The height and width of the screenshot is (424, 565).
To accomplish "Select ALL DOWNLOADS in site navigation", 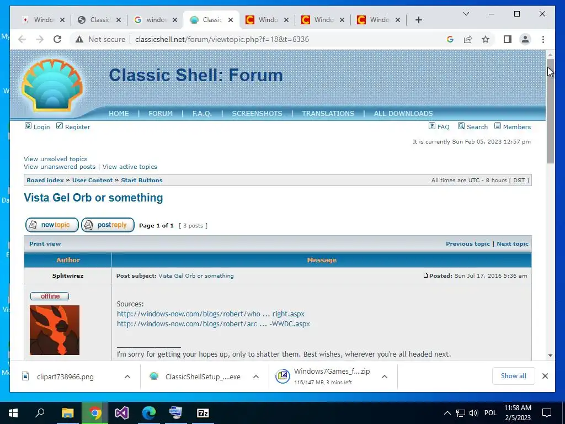I will 403,114.
